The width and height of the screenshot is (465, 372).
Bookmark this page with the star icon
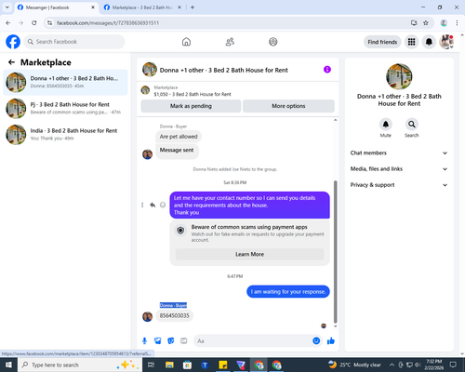426,23
